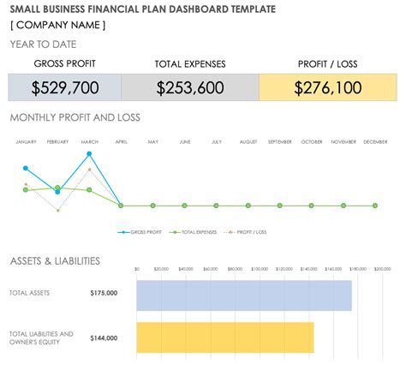Select the $144,000 liabilities value
Viewport: 406px width, 376px height.
pyautogui.click(x=104, y=338)
